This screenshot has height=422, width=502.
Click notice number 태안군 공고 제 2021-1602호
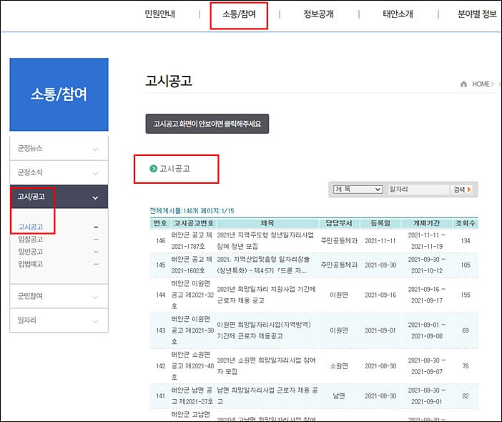pos(192,265)
